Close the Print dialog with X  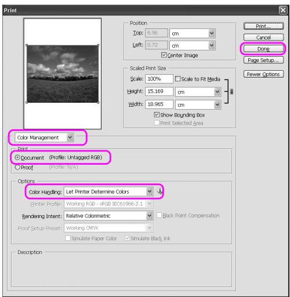(x=283, y=10)
